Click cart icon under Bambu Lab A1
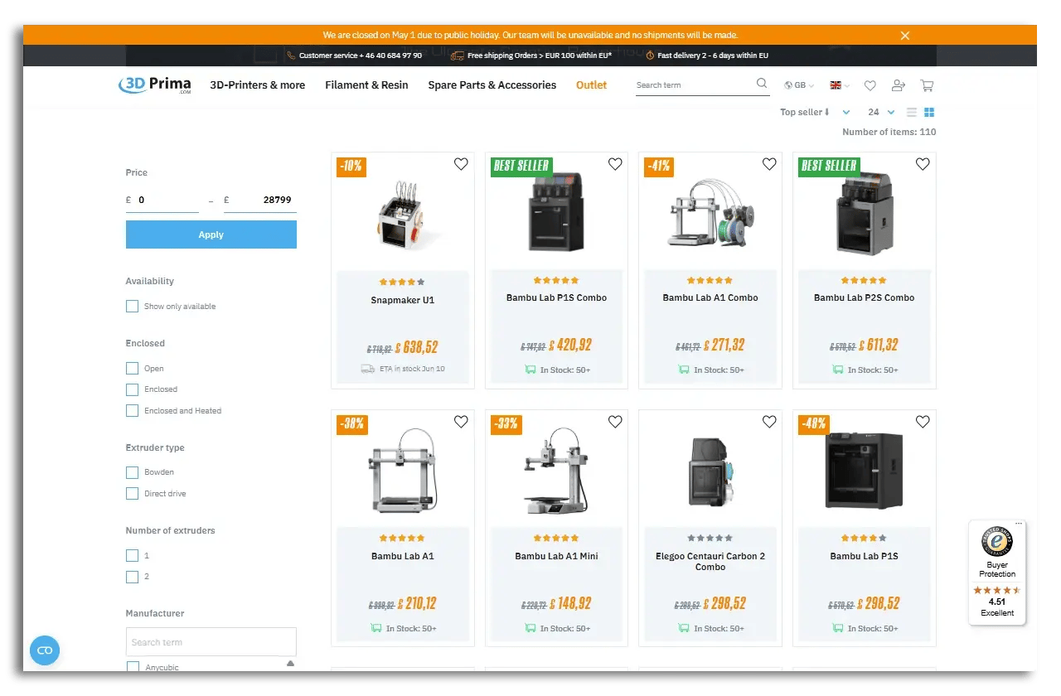This screenshot has height=696, width=1061. pyautogui.click(x=376, y=628)
